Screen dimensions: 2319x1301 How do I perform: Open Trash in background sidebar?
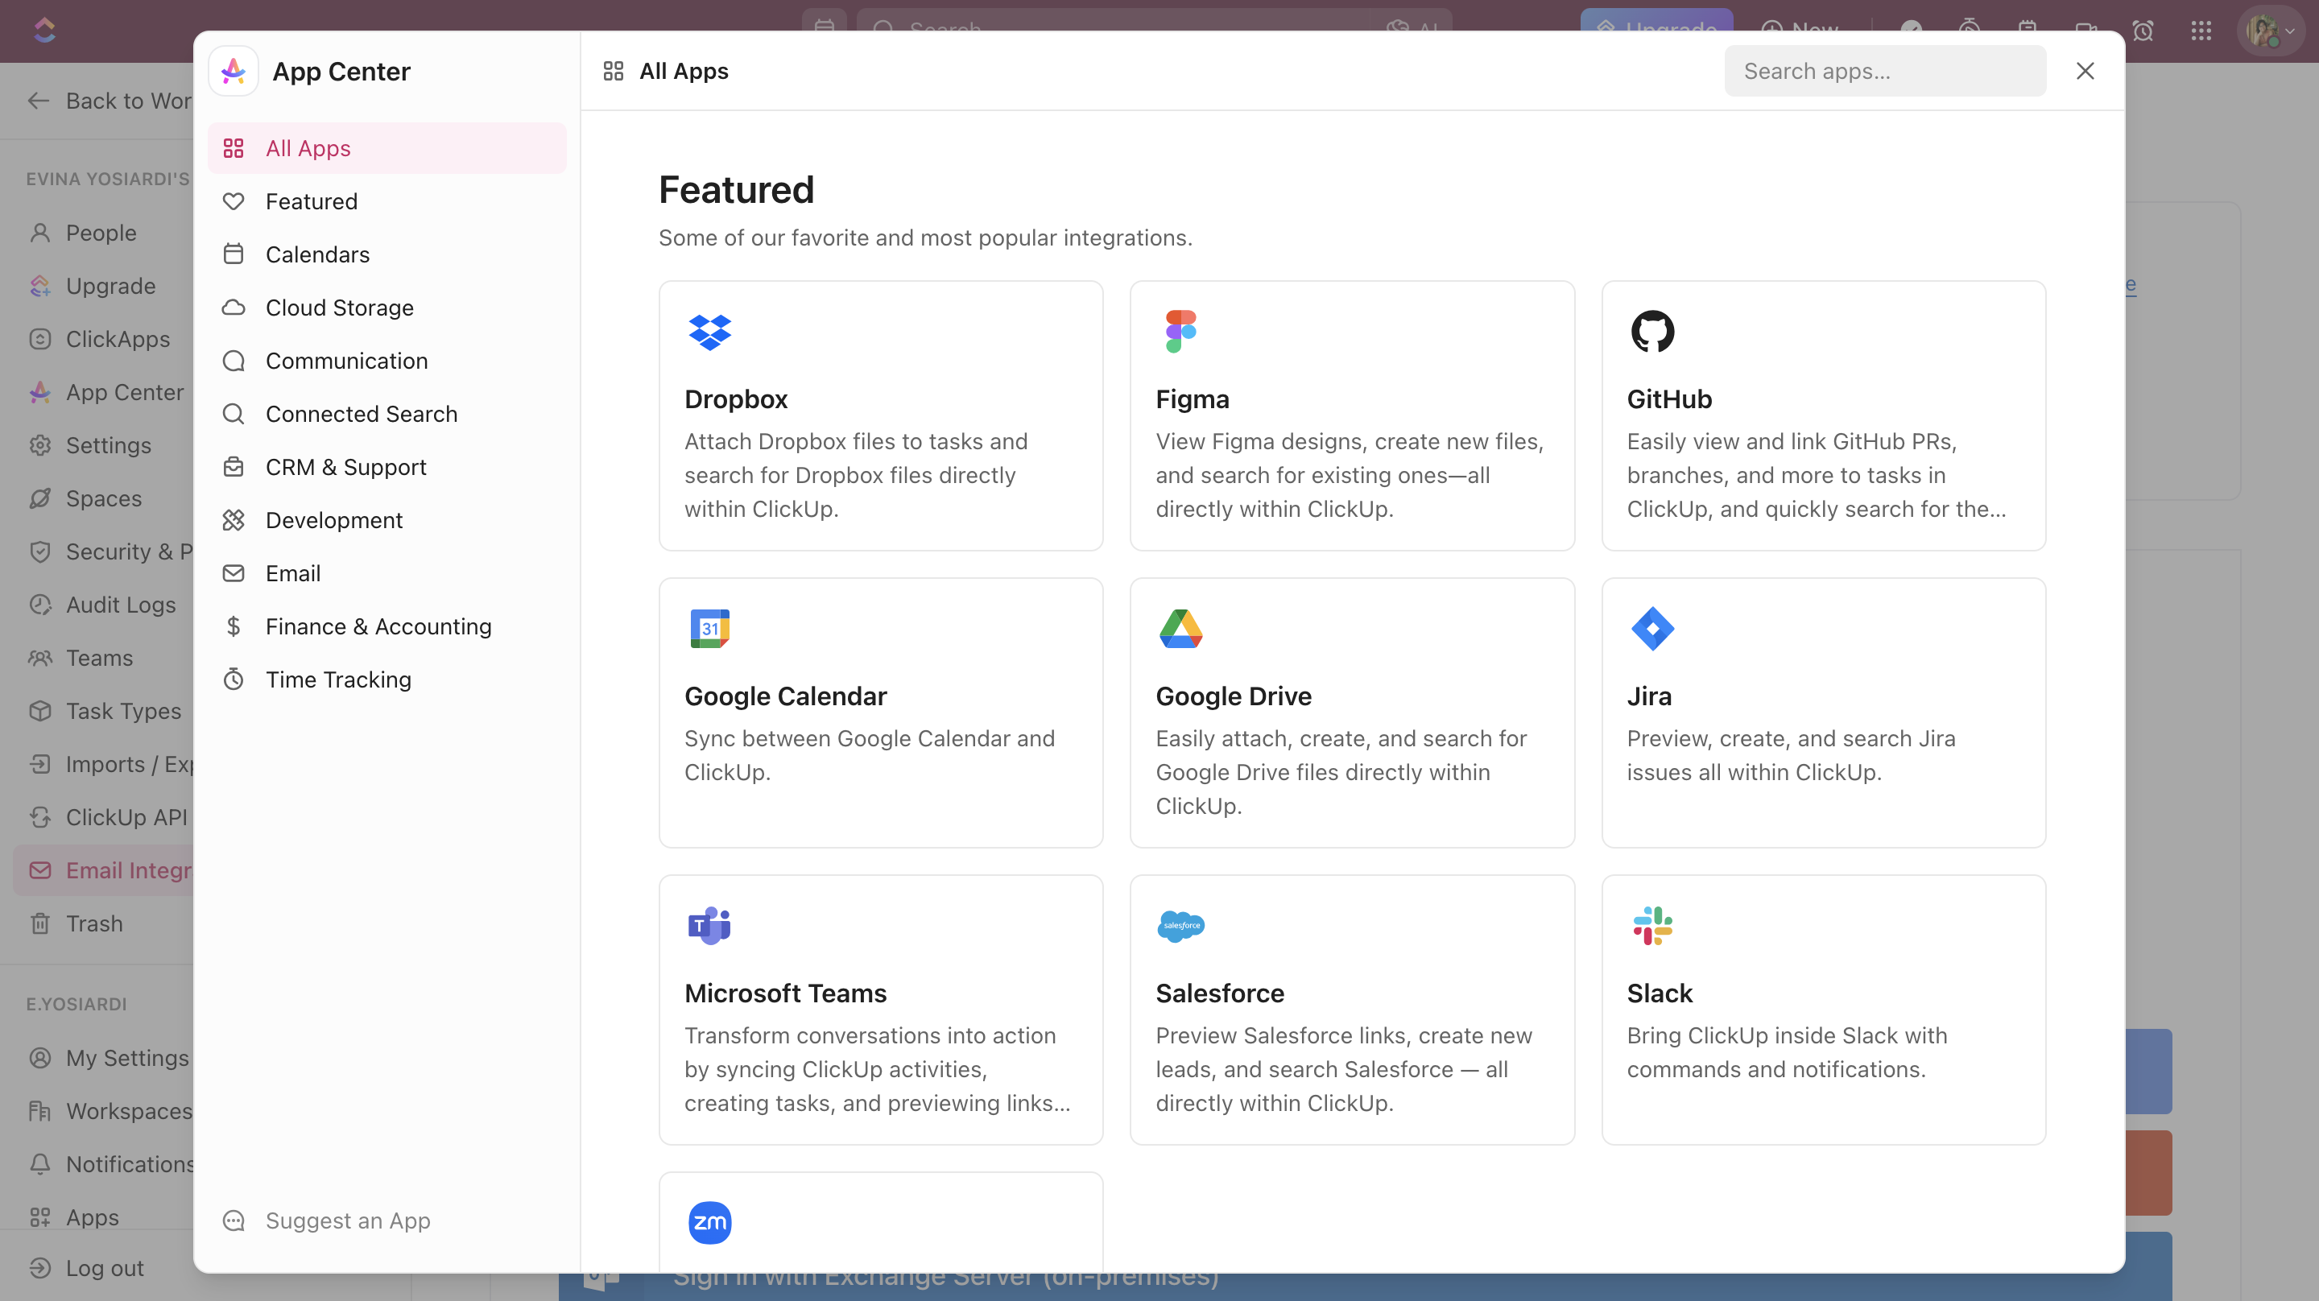pyautogui.click(x=104, y=923)
